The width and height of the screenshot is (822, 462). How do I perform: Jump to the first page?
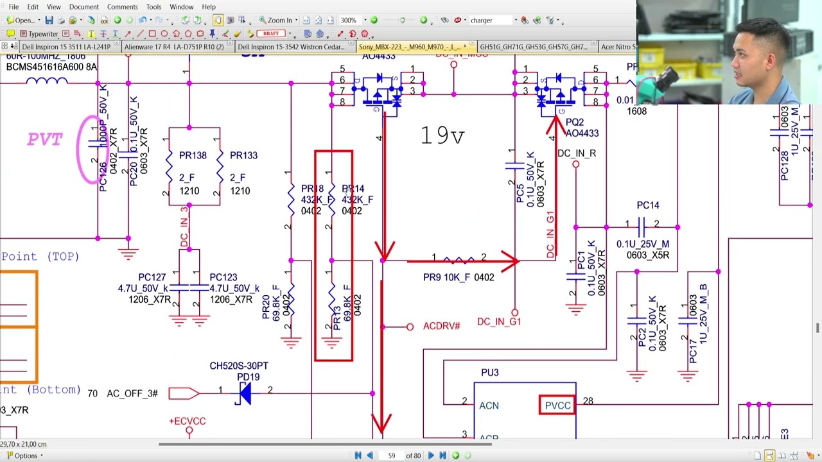tap(358, 456)
